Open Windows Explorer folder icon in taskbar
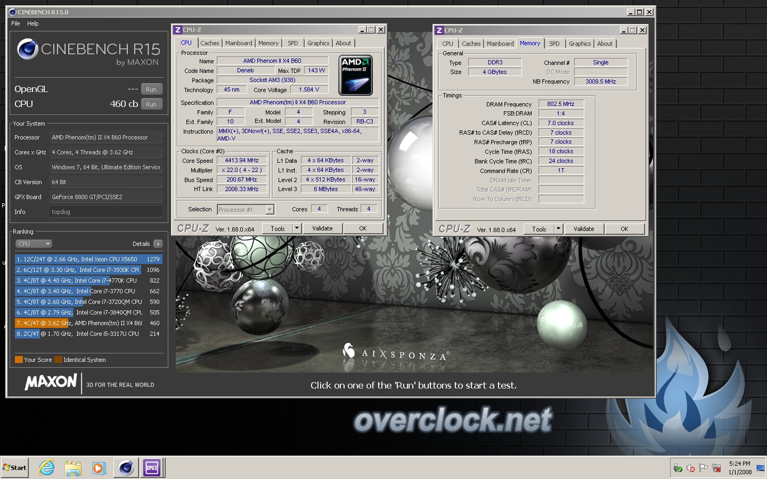 73,468
